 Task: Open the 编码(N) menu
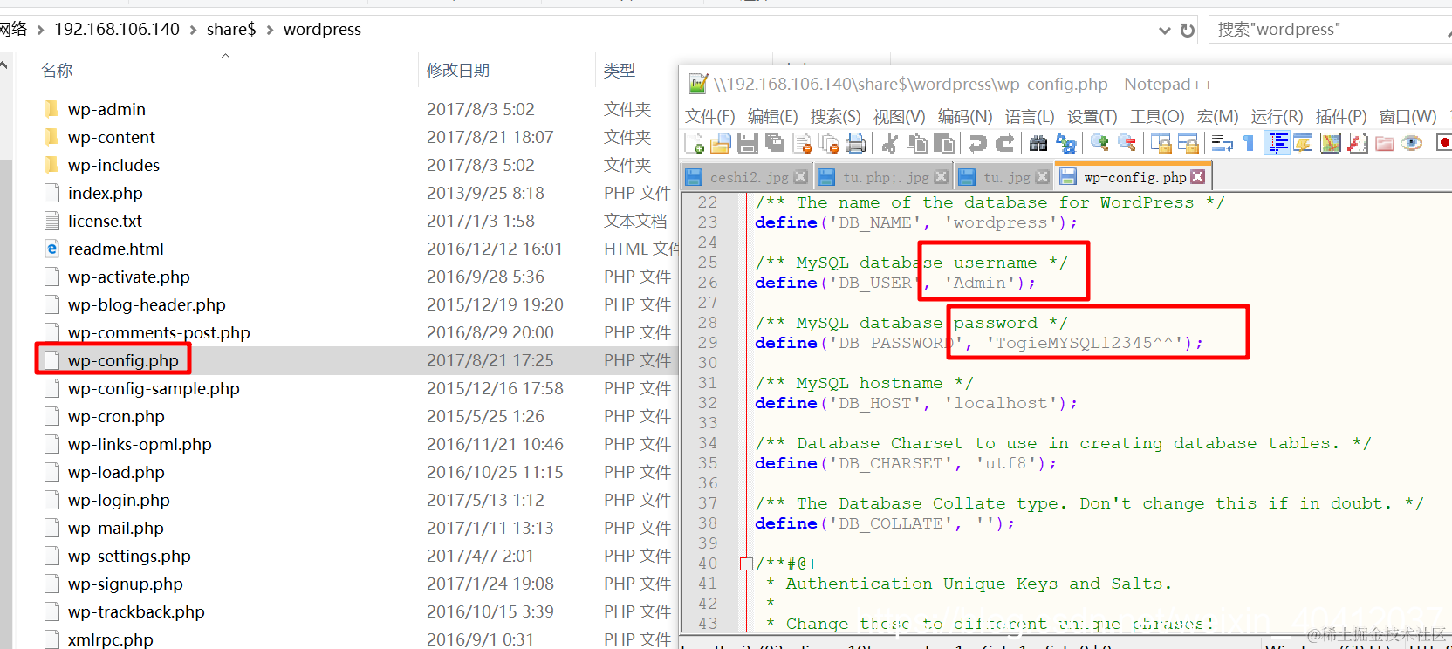point(965,116)
